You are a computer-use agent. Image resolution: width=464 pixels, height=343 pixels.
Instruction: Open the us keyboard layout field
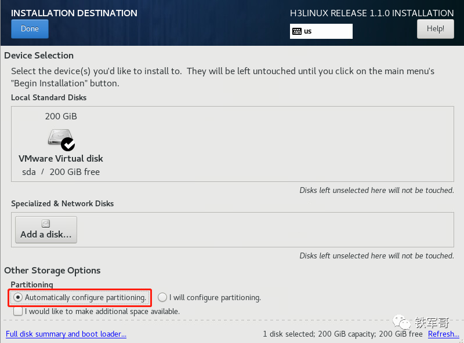coord(321,31)
